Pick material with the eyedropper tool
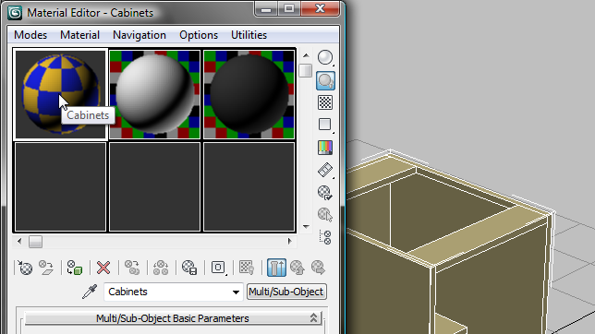This screenshot has height=334, width=595. pos(90,292)
